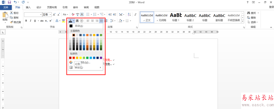Apply the 无间隔 style

161,17
